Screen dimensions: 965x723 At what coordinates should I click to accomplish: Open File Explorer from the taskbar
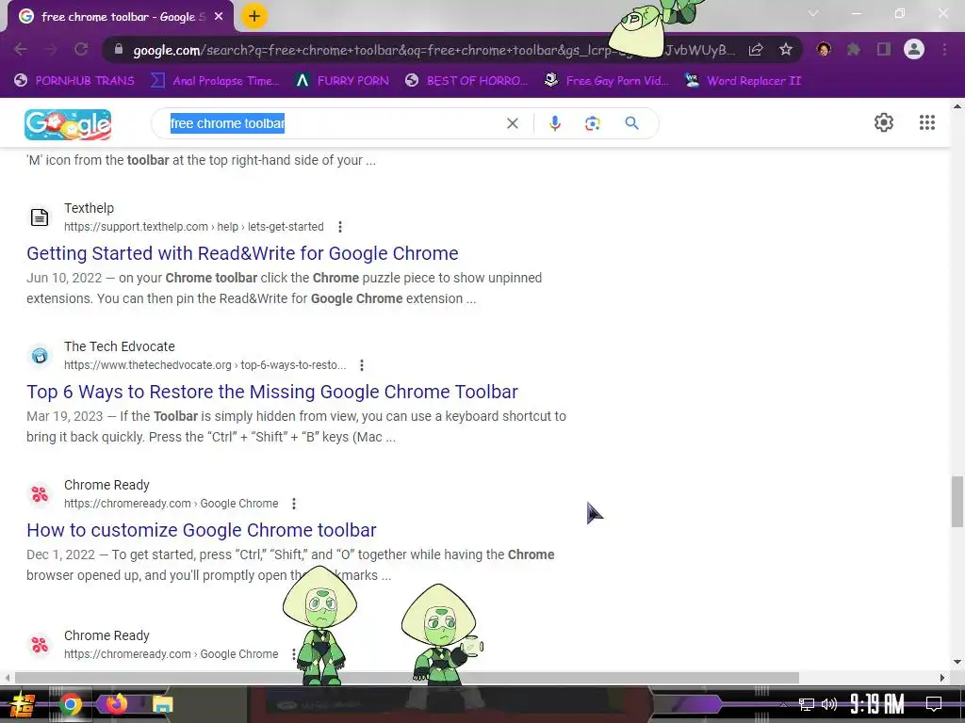point(162,704)
